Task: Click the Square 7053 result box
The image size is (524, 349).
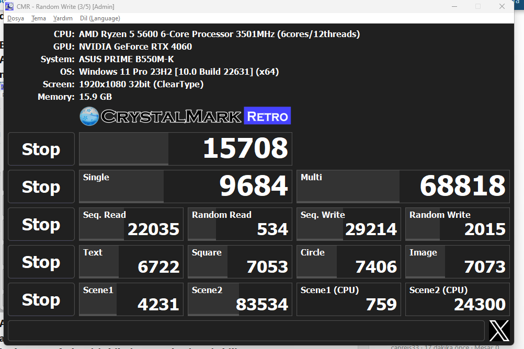Action: coord(240,262)
